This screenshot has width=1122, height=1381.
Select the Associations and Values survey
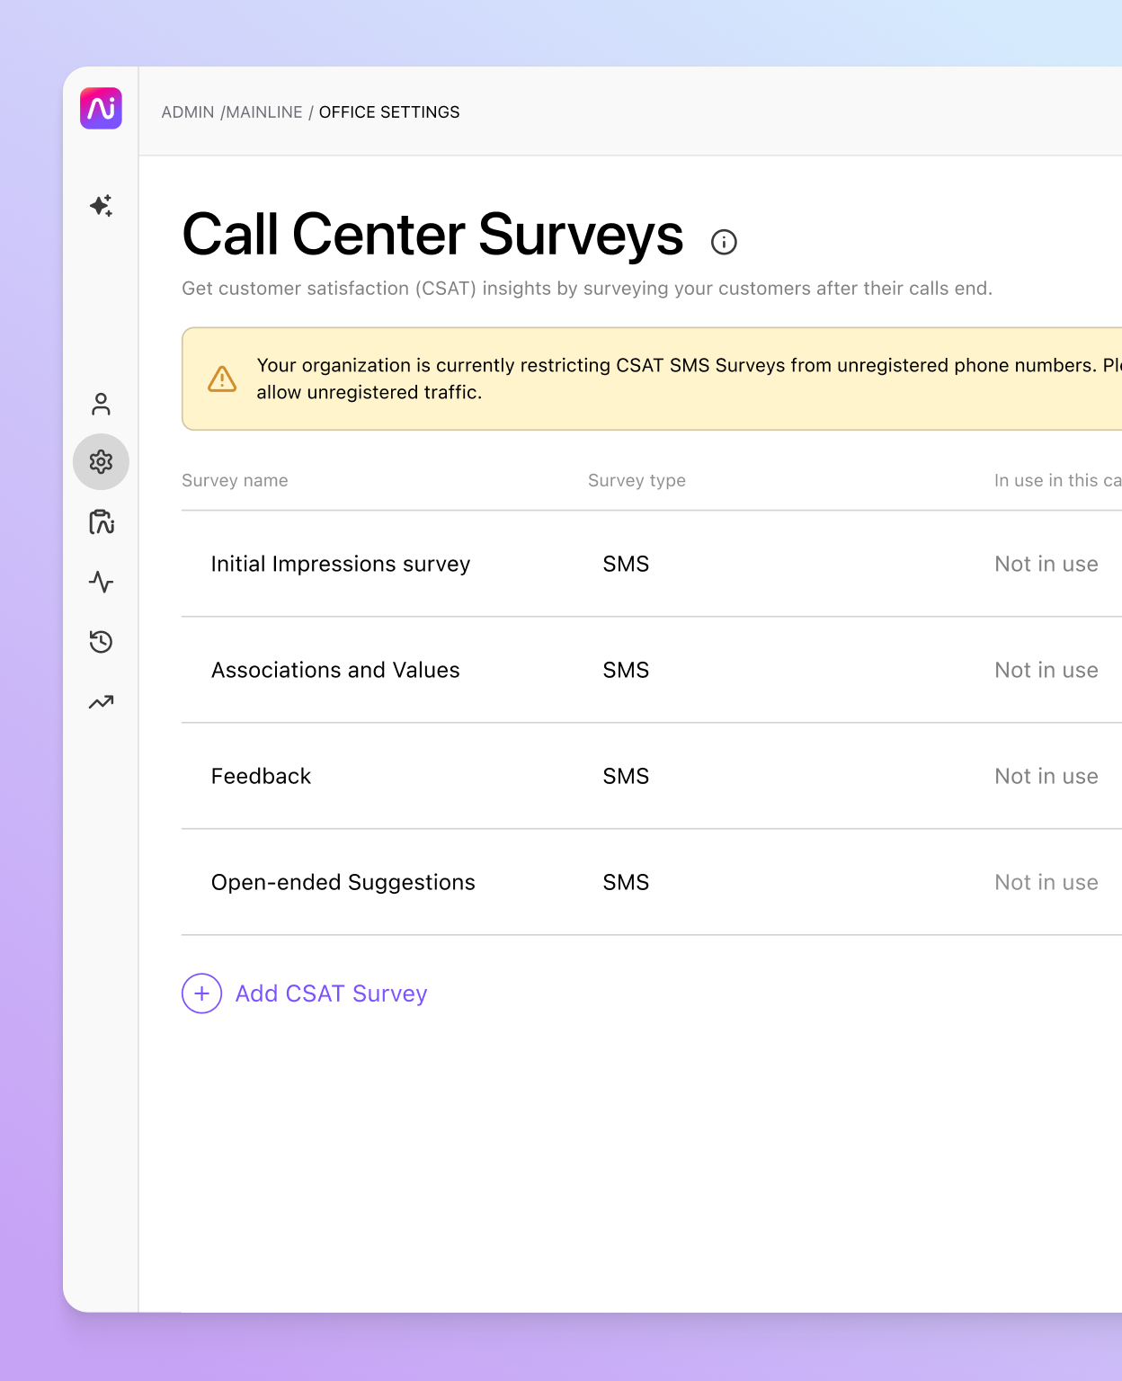point(335,670)
